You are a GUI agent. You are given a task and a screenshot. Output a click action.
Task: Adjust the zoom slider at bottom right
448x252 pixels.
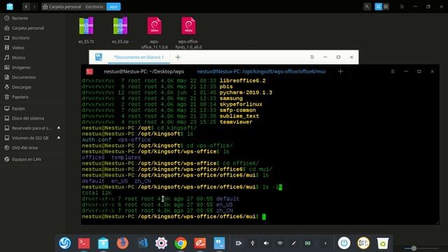(414, 248)
